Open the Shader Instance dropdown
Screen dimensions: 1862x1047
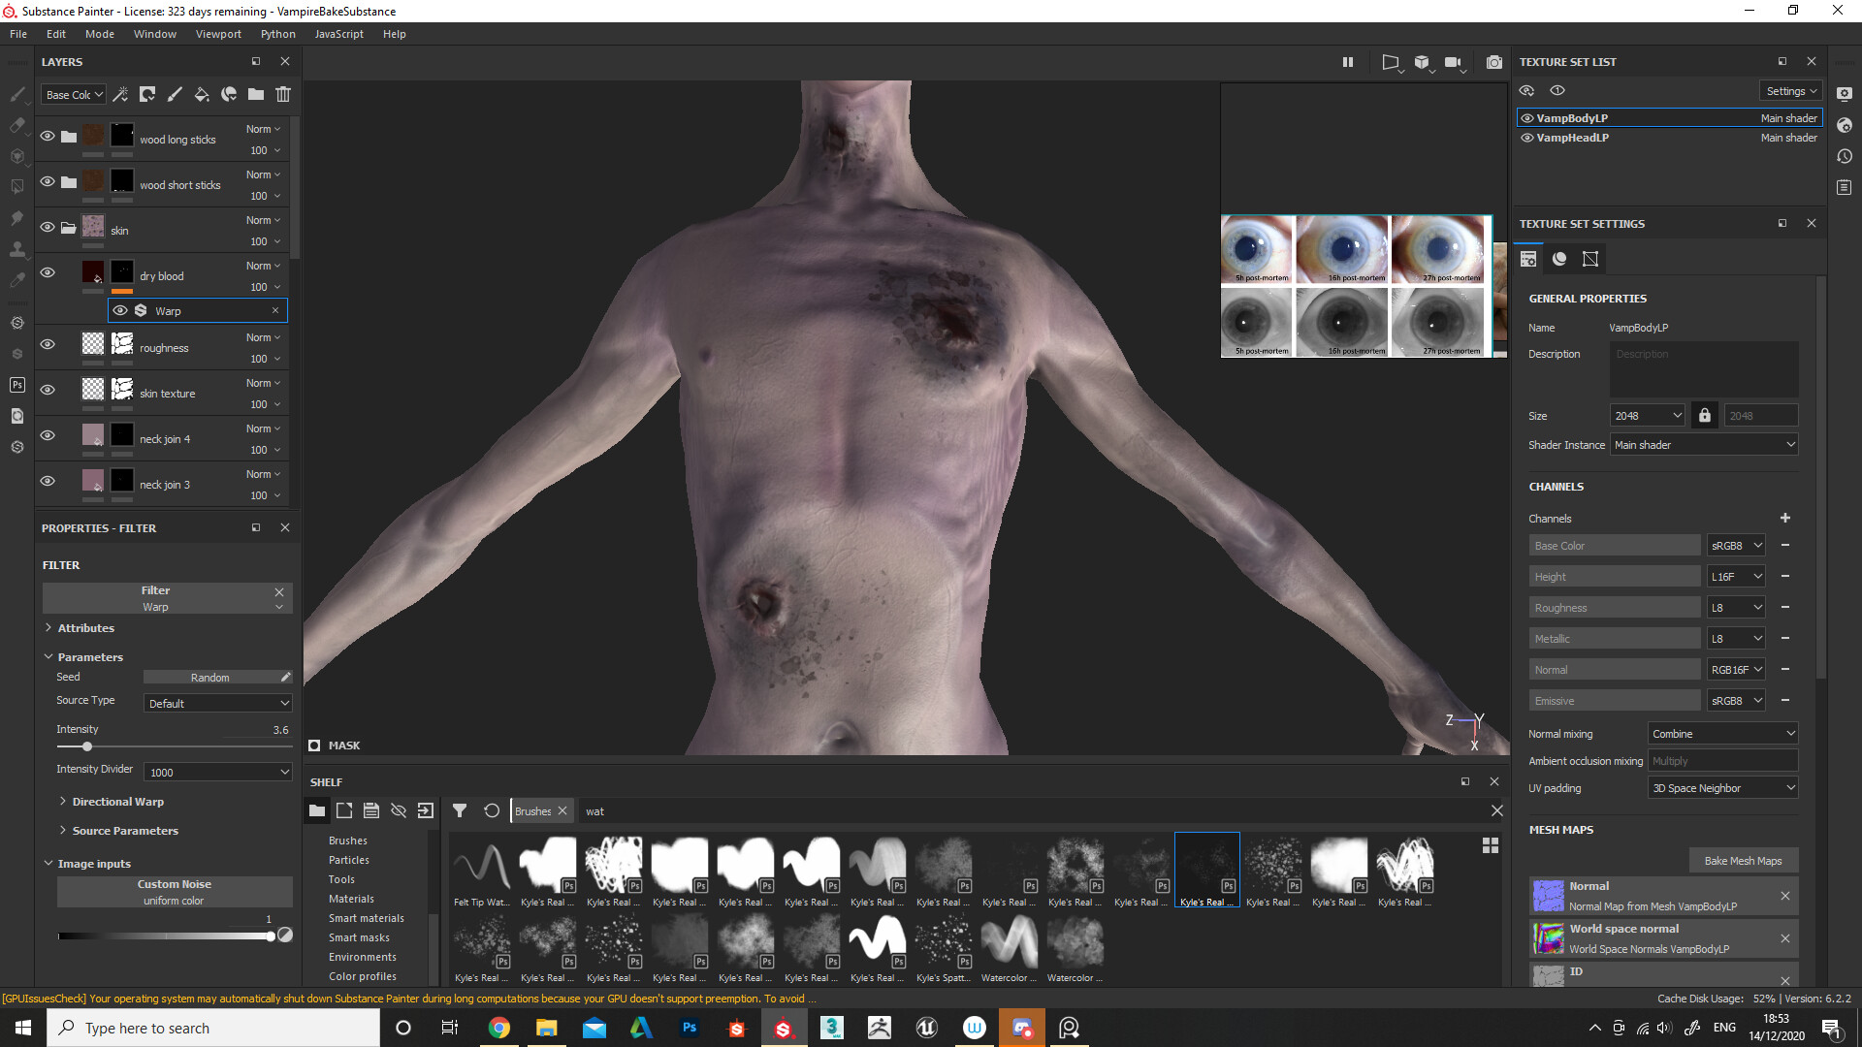click(x=1703, y=444)
